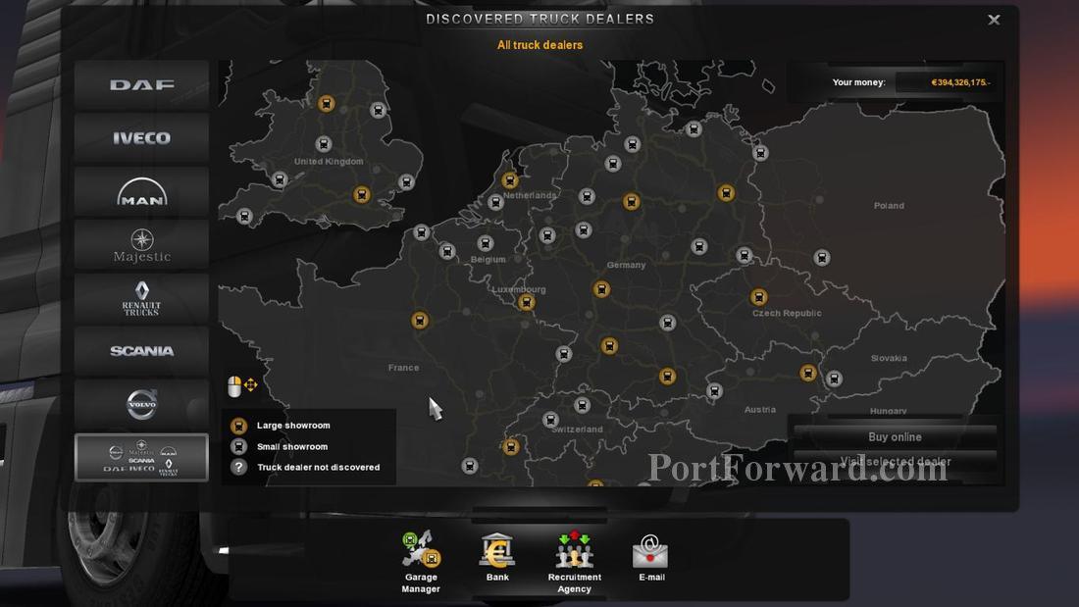Screen dimensions: 1079x607
Task: Filter dealers by Volvo brand
Action: 141,404
